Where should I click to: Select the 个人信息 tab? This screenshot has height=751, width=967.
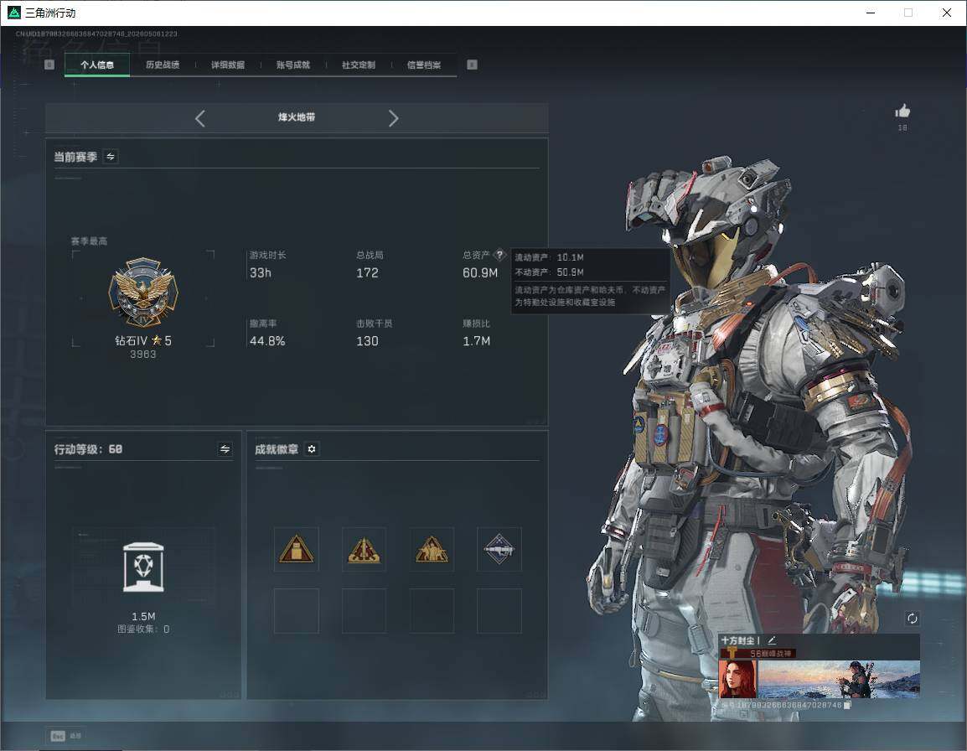point(97,65)
